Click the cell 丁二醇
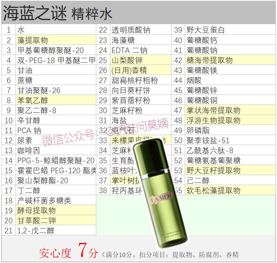The height and width of the screenshot is (263, 277). click(x=56, y=190)
